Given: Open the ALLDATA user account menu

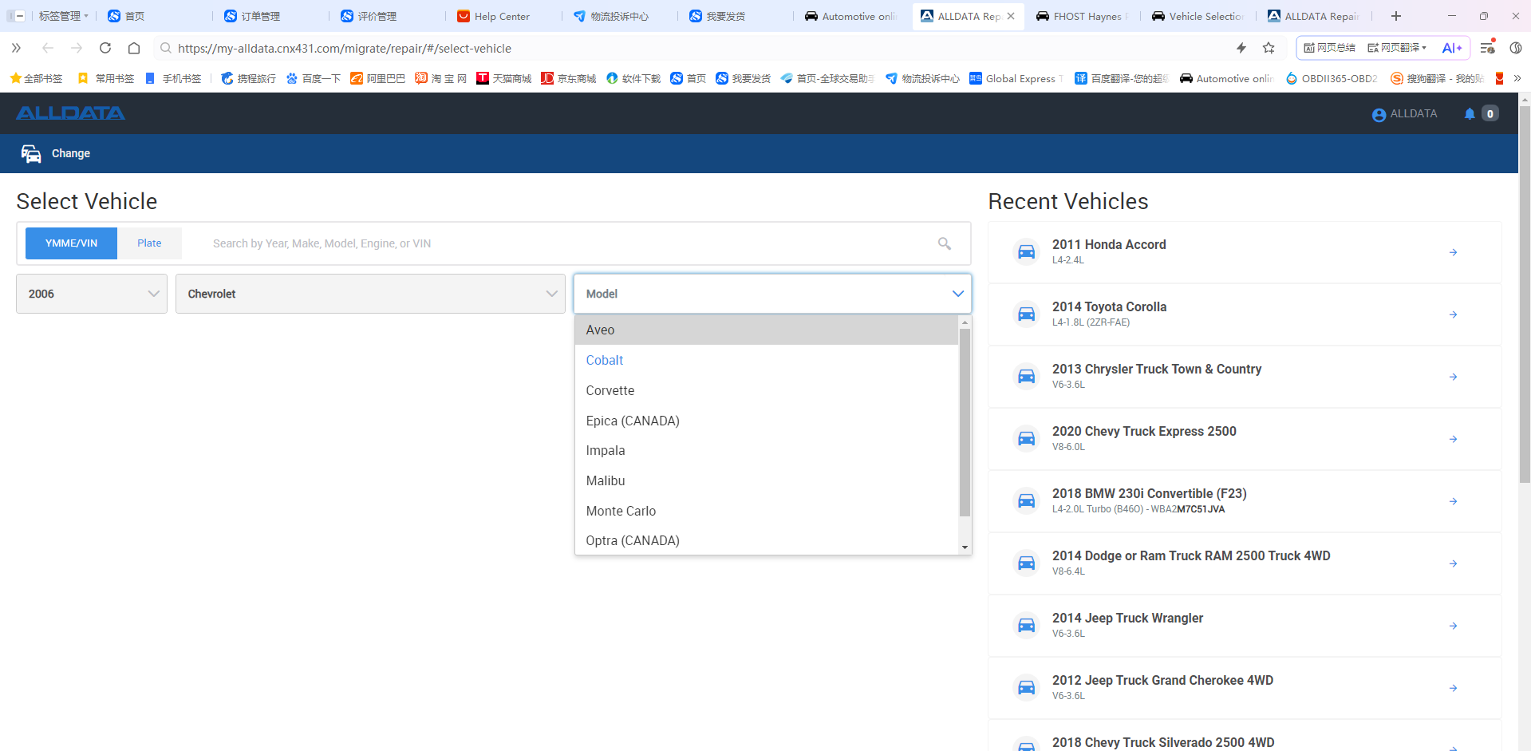Looking at the screenshot, I should [x=1404, y=114].
